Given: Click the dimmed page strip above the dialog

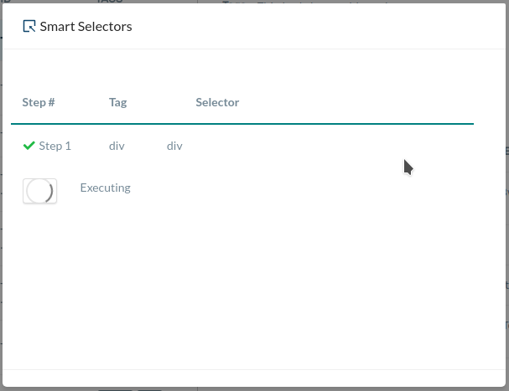Looking at the screenshot, I should 335,1.
